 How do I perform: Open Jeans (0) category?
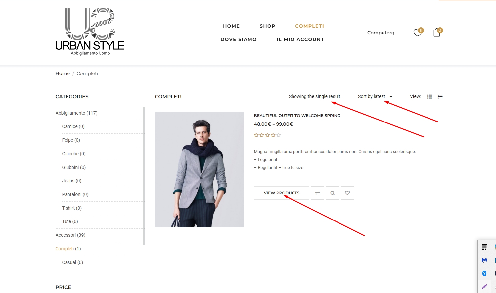point(71,181)
